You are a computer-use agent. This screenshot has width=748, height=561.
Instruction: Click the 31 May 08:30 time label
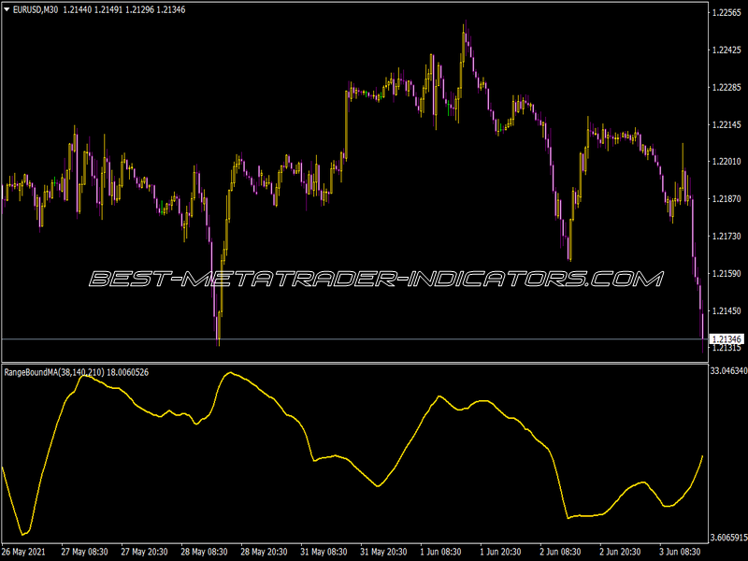[324, 552]
